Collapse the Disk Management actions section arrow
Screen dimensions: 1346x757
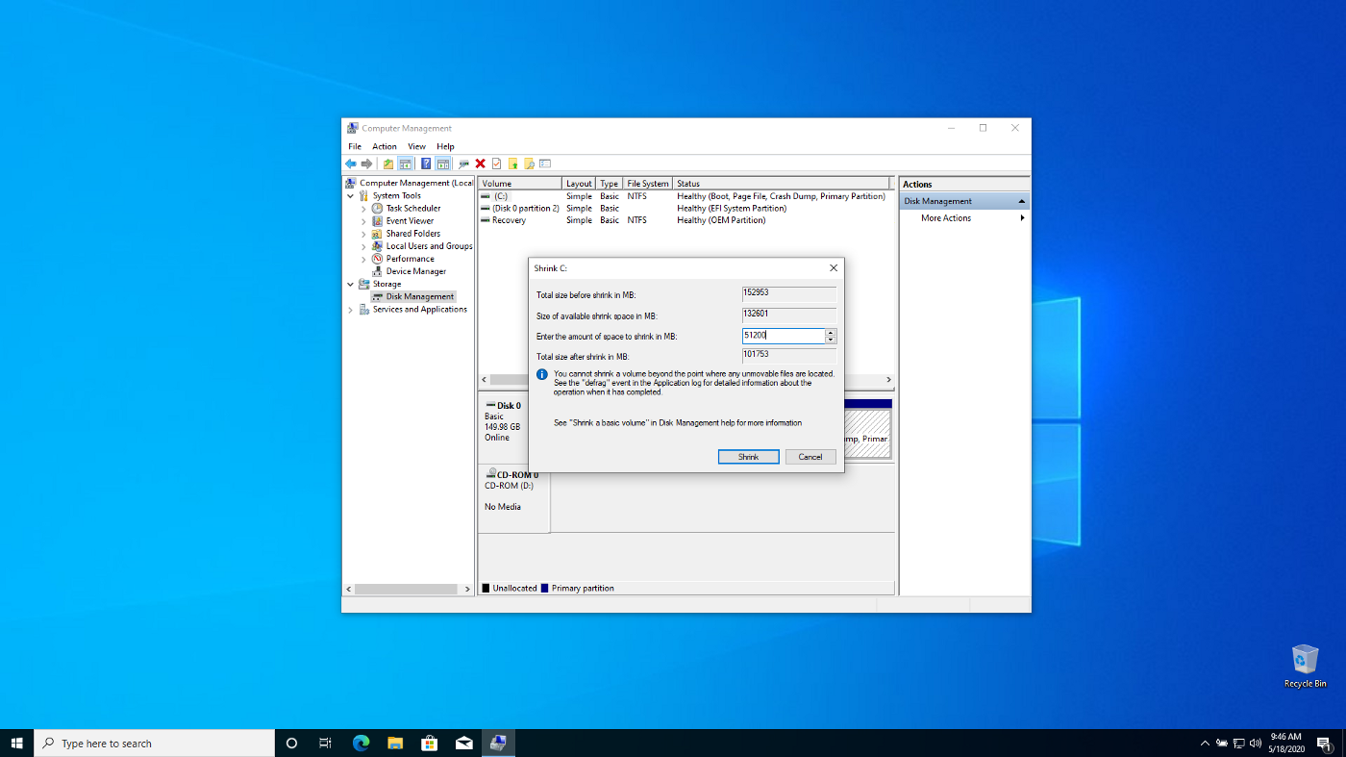[1021, 201]
